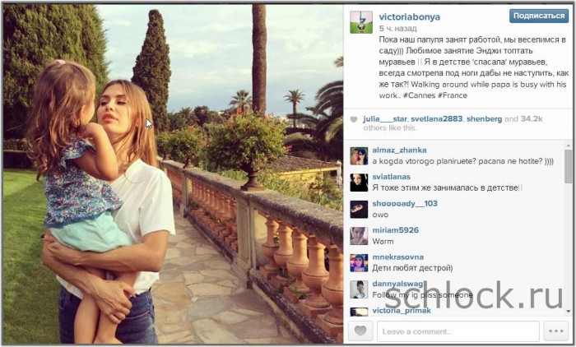The image size is (576, 347).
Task: Click dannyalswag commenter avatar
Action: 359,289
